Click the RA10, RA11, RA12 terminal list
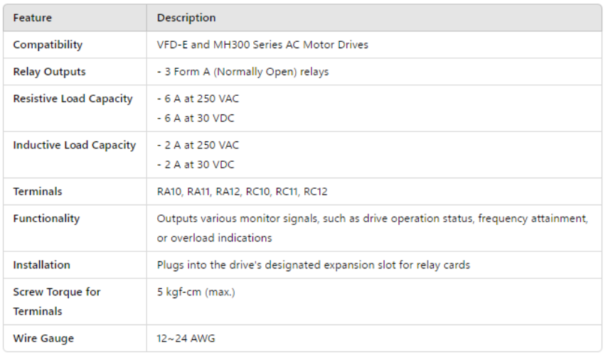 coord(242,192)
